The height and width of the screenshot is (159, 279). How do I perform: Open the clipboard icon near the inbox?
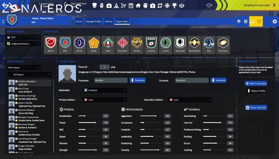(246, 21)
